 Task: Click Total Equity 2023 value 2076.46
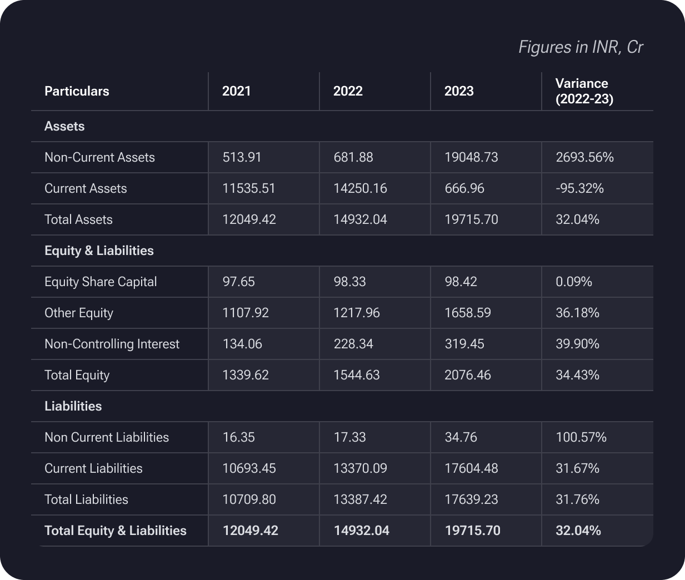(x=468, y=375)
